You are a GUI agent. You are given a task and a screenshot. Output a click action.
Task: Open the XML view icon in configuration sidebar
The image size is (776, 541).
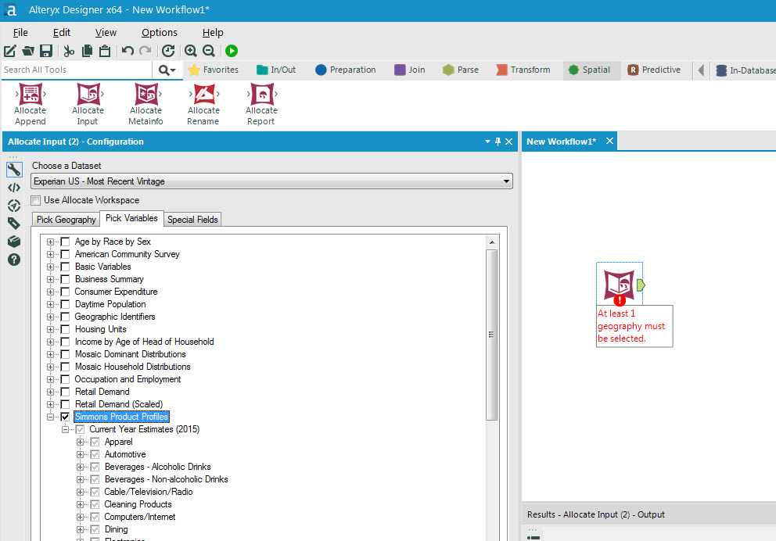click(x=14, y=188)
